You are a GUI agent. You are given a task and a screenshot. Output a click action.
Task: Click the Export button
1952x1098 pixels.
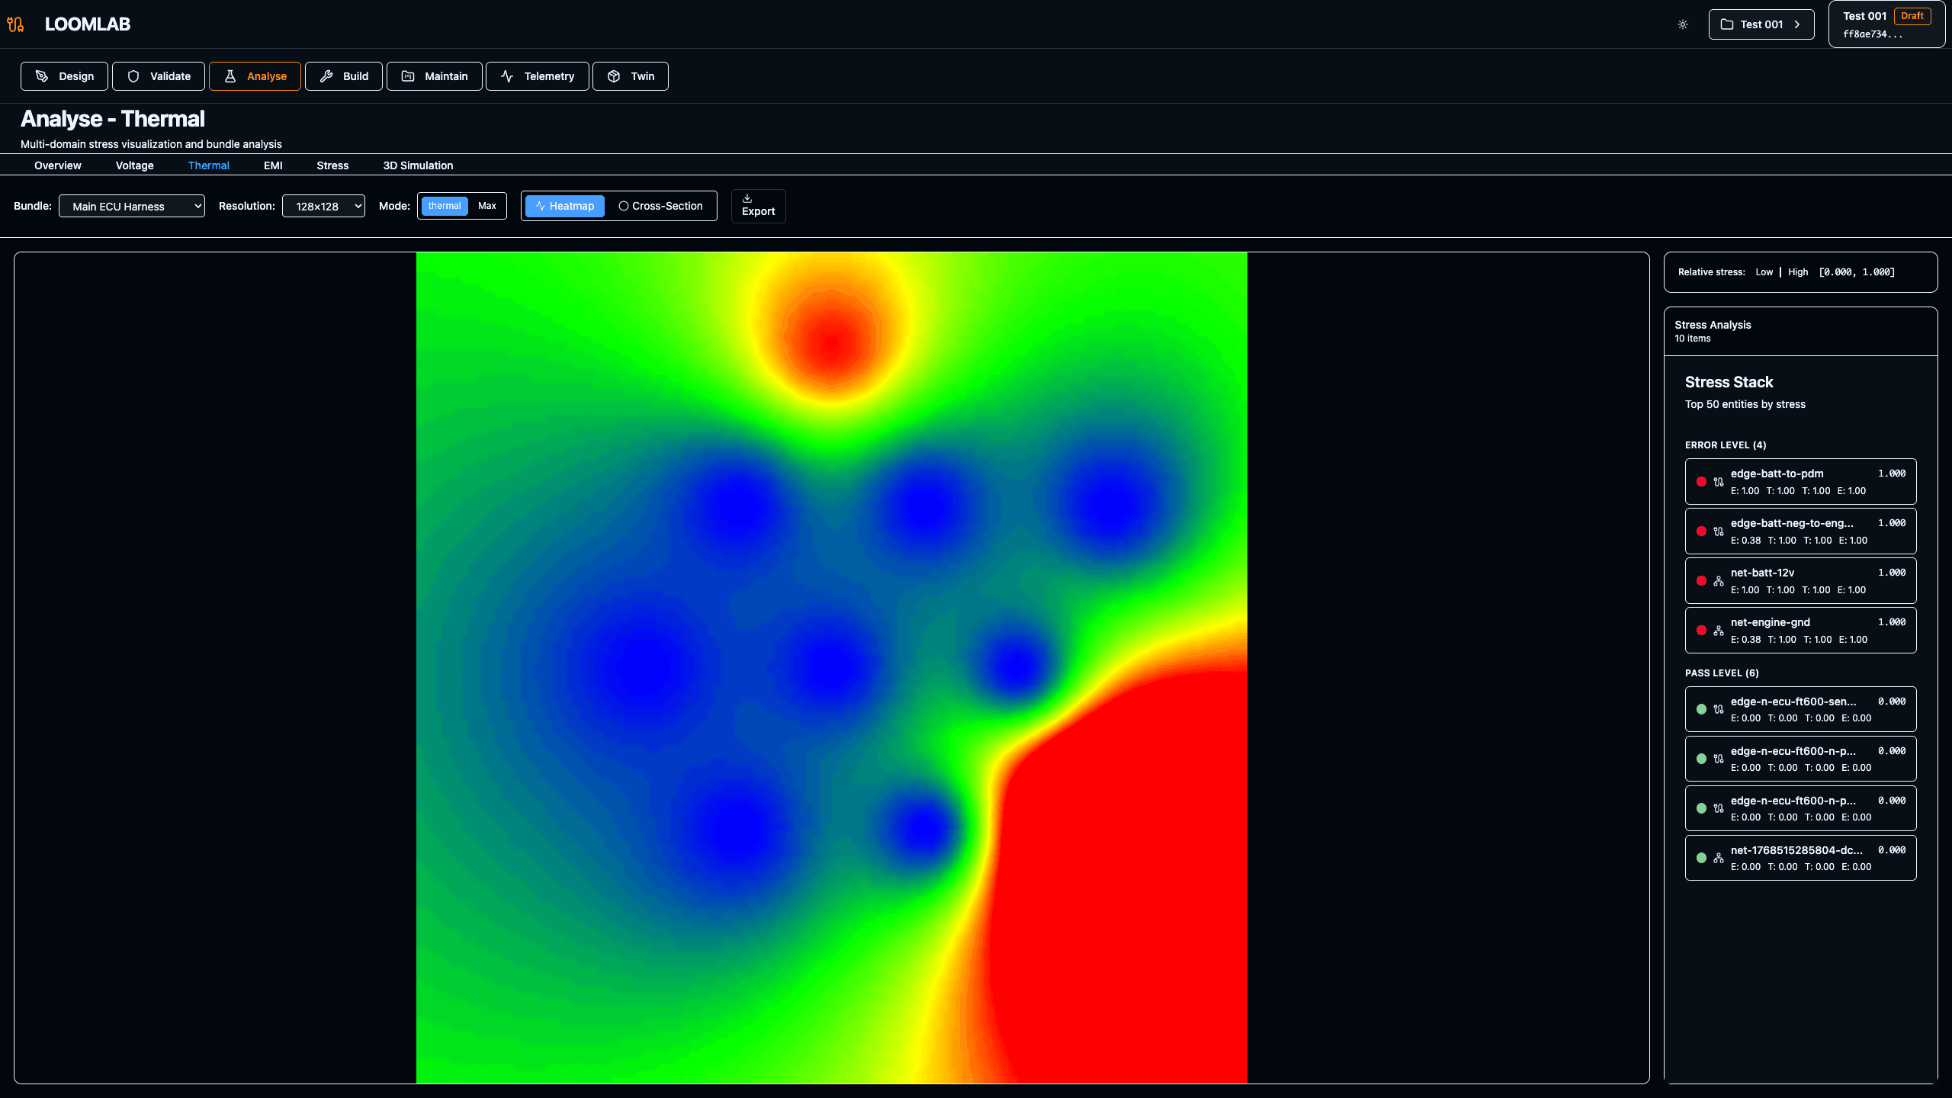click(758, 205)
